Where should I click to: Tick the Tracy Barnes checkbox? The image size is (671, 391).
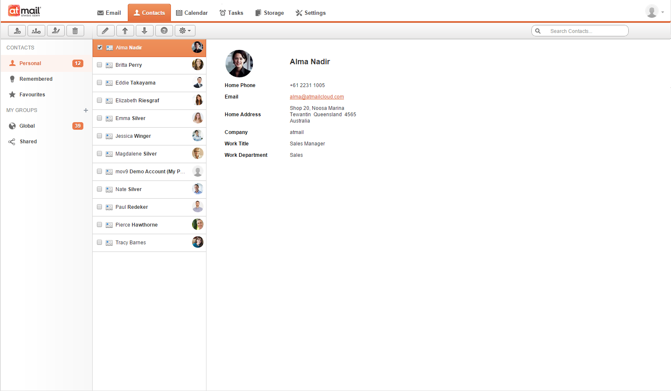click(x=99, y=243)
